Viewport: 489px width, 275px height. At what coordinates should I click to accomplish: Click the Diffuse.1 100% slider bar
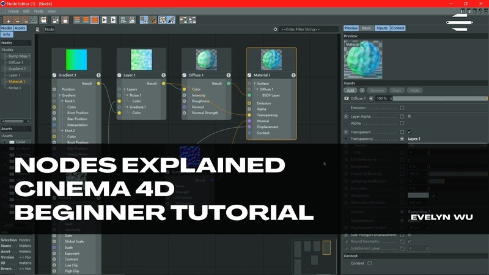440,98
